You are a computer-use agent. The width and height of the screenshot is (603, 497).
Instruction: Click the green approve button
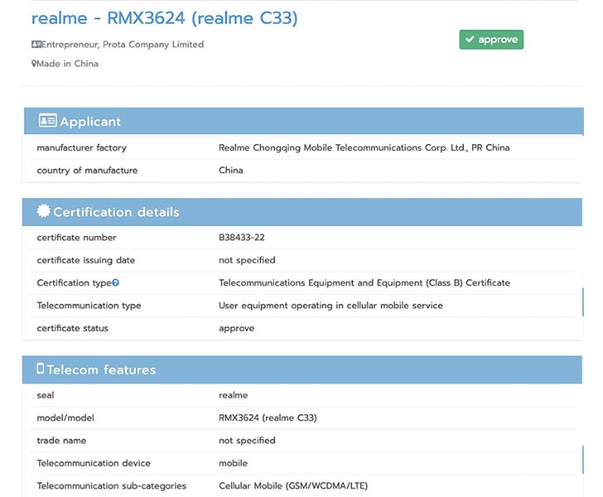pyautogui.click(x=491, y=40)
